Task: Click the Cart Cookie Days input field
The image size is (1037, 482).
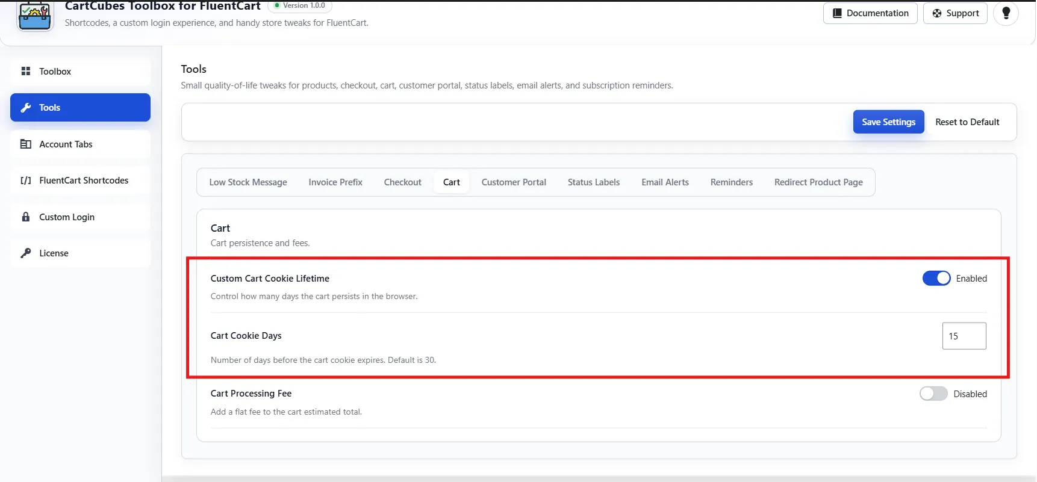Action: (x=964, y=336)
